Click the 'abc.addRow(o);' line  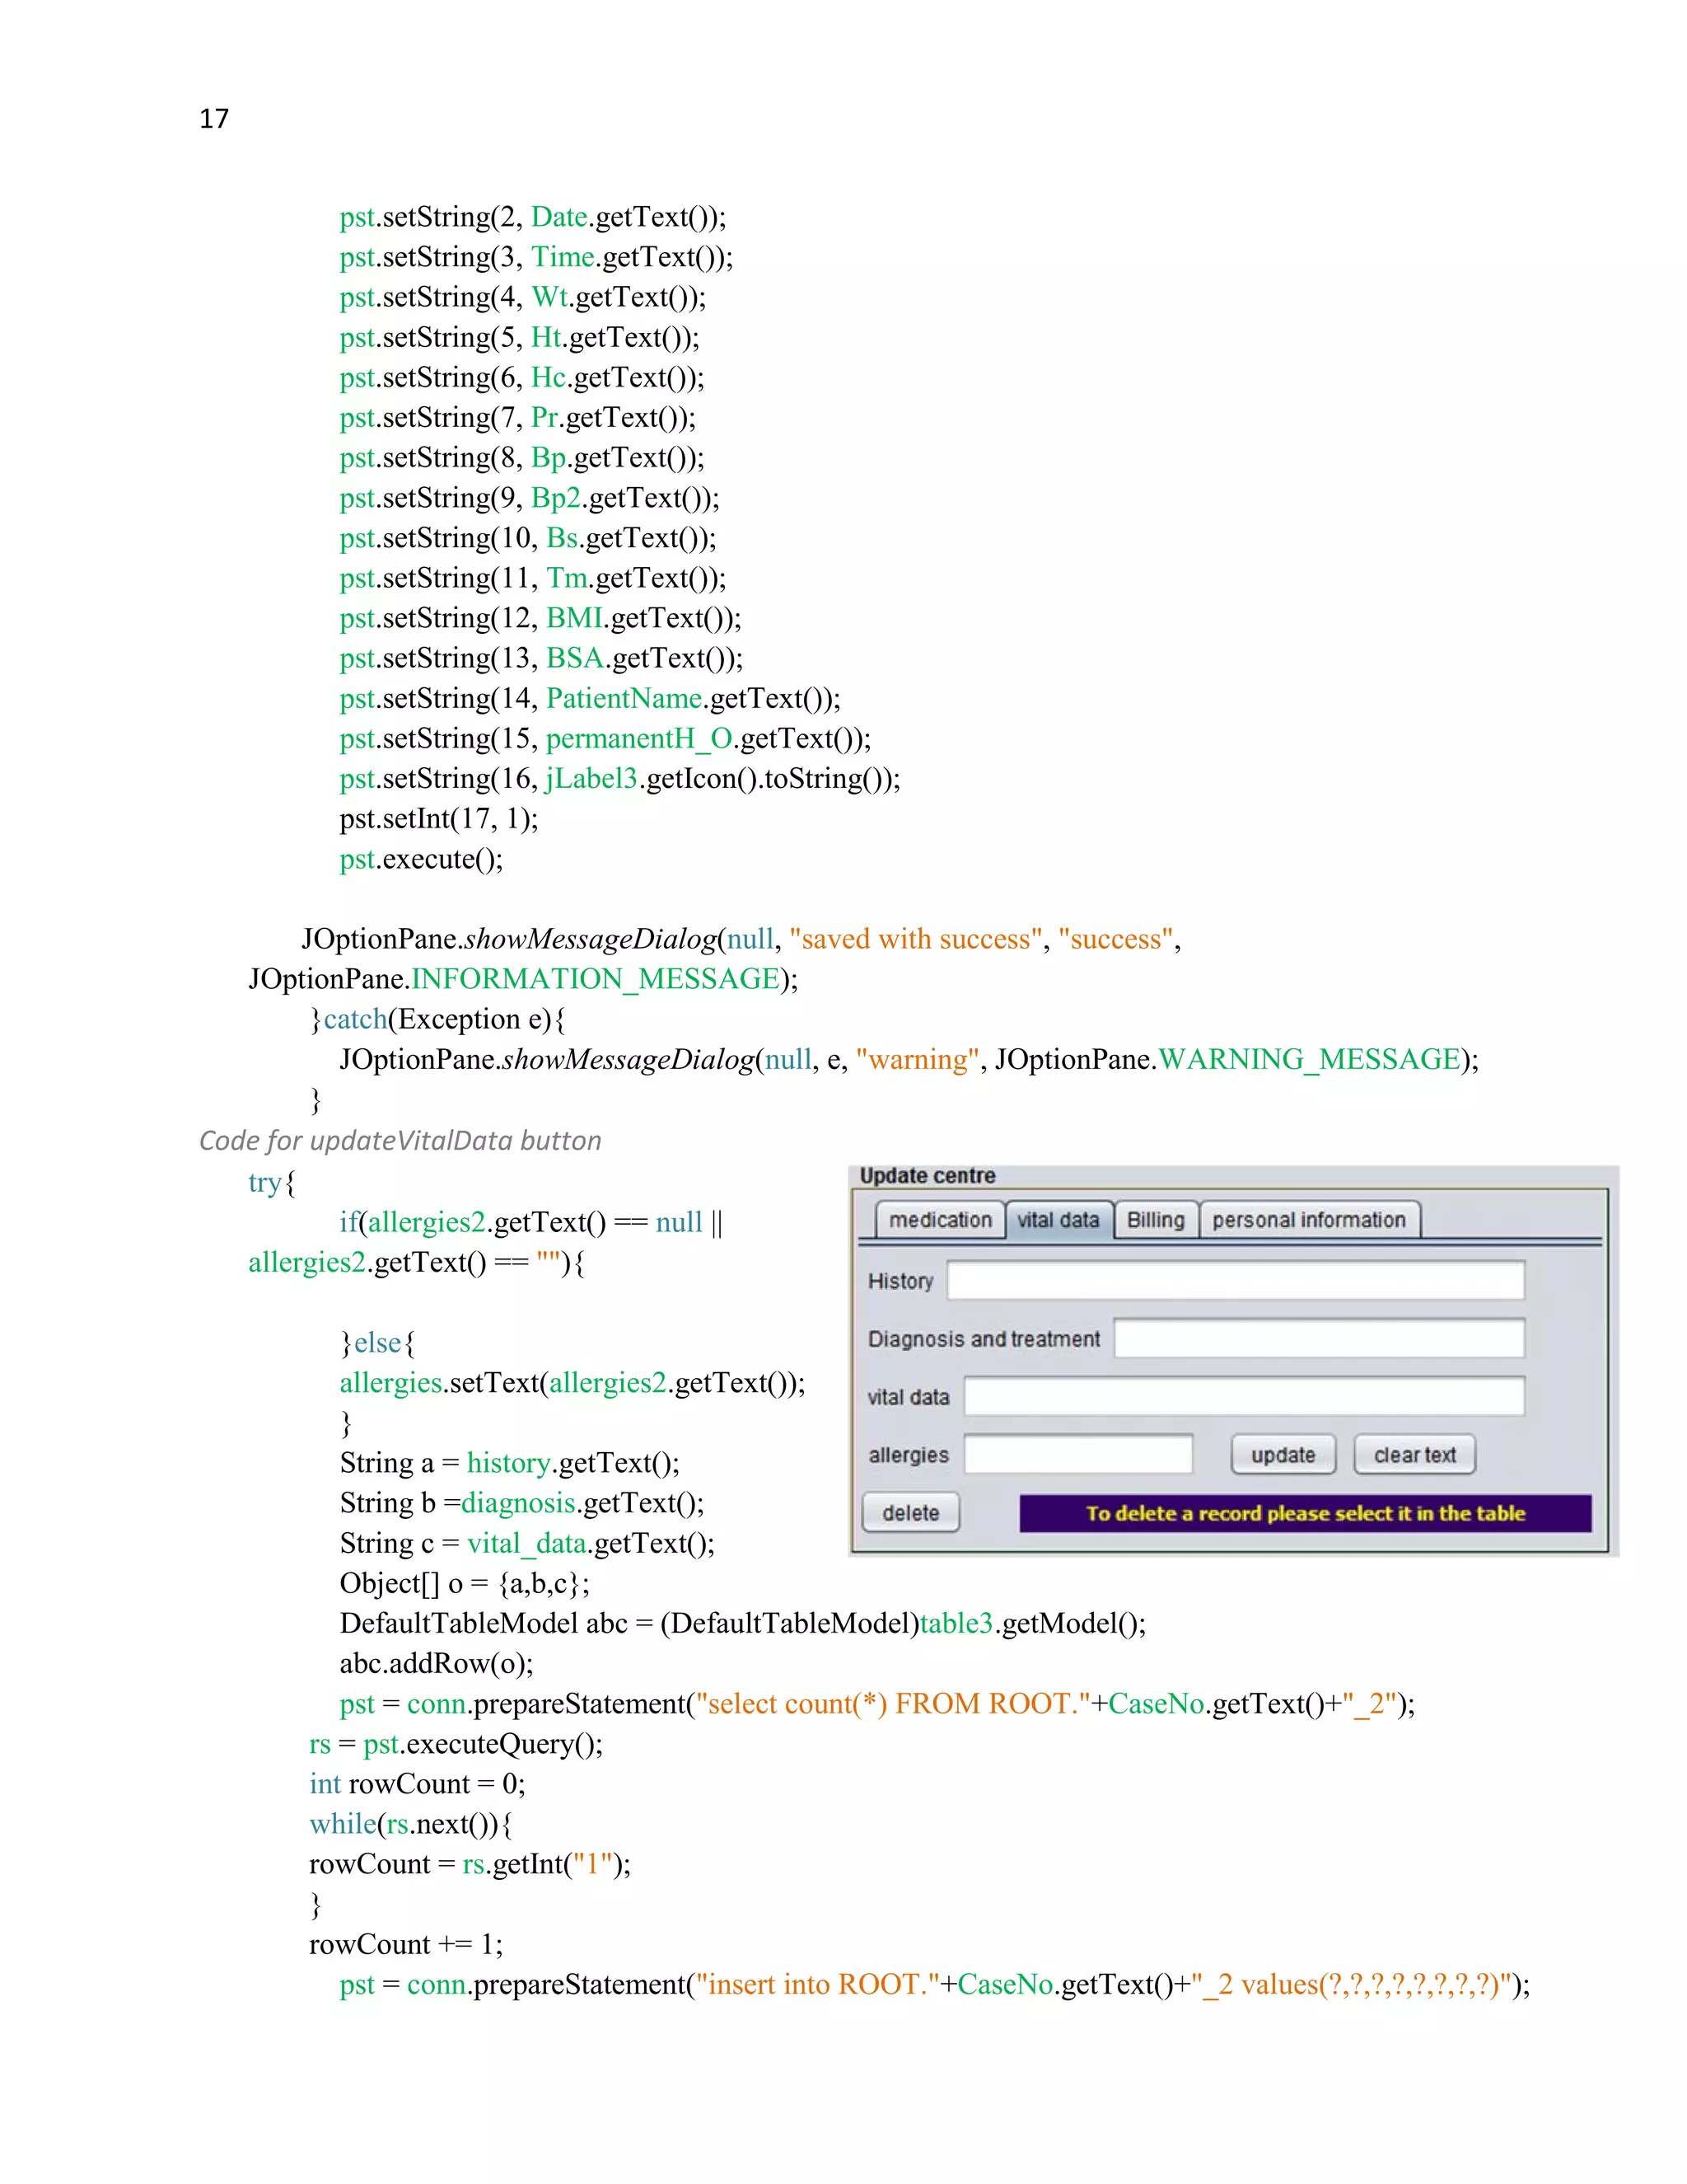click(x=436, y=1663)
